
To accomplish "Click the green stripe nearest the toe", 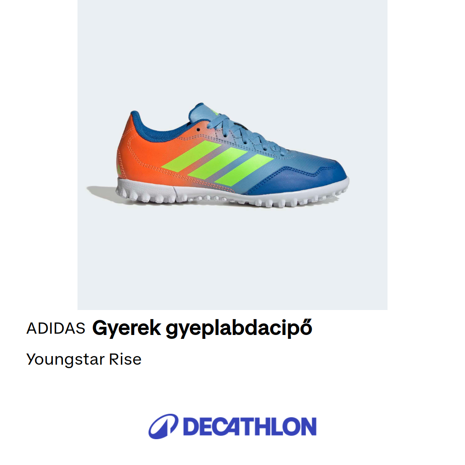I will coord(244,169).
